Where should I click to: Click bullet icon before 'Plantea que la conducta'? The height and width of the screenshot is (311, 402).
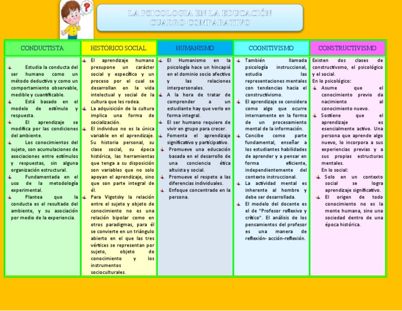click(10, 197)
